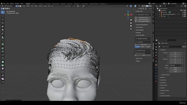Activate the Extrude Region tool
This screenshot has height=105, width=187.
pos(3,45)
